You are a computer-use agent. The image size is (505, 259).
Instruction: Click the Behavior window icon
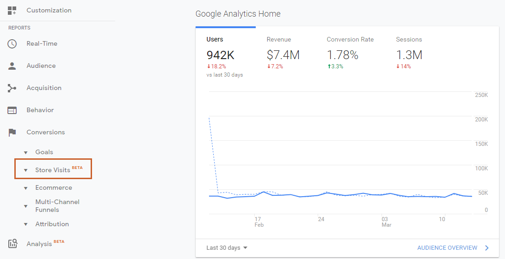12,110
